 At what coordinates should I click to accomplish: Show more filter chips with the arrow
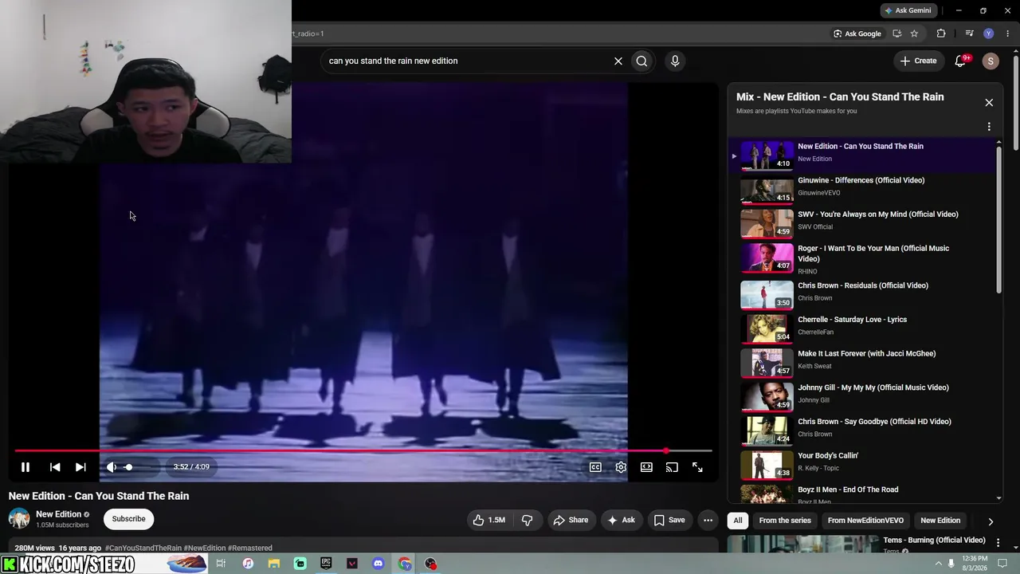click(991, 521)
